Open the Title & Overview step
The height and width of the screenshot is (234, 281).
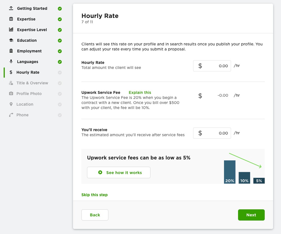(x=33, y=83)
